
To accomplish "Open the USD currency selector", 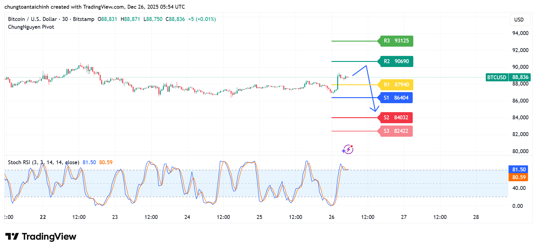I will (x=519, y=20).
